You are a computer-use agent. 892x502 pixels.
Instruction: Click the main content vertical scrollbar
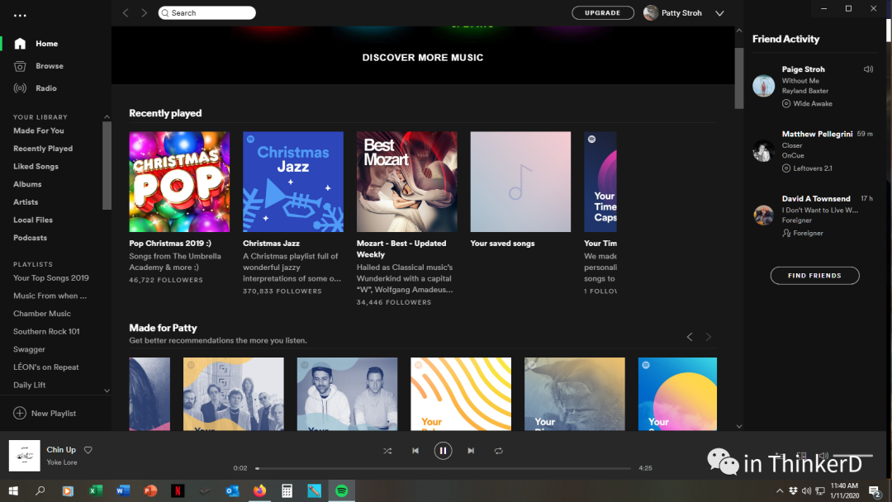739,78
